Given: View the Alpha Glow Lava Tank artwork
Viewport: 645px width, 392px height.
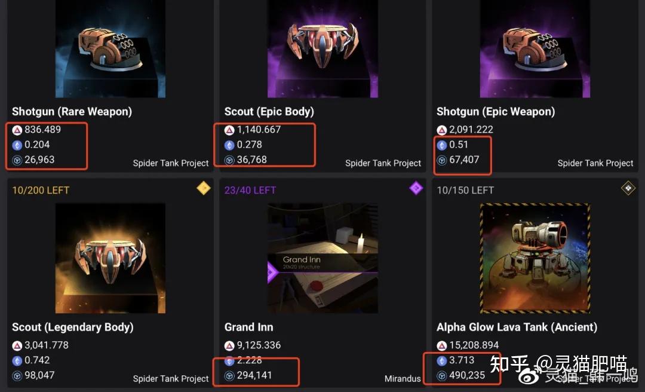Looking at the screenshot, I should click(535, 258).
